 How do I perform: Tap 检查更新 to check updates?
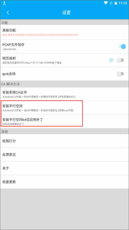[64, 182]
